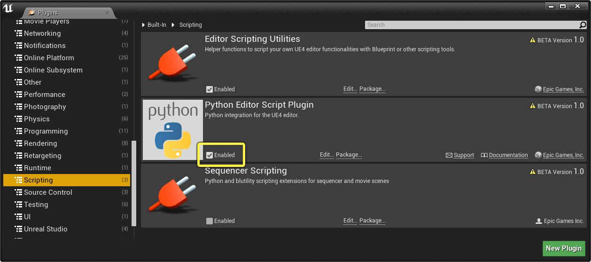Click the Sequencer Scripting plug thumbnail
The image size is (591, 262).
(173, 195)
